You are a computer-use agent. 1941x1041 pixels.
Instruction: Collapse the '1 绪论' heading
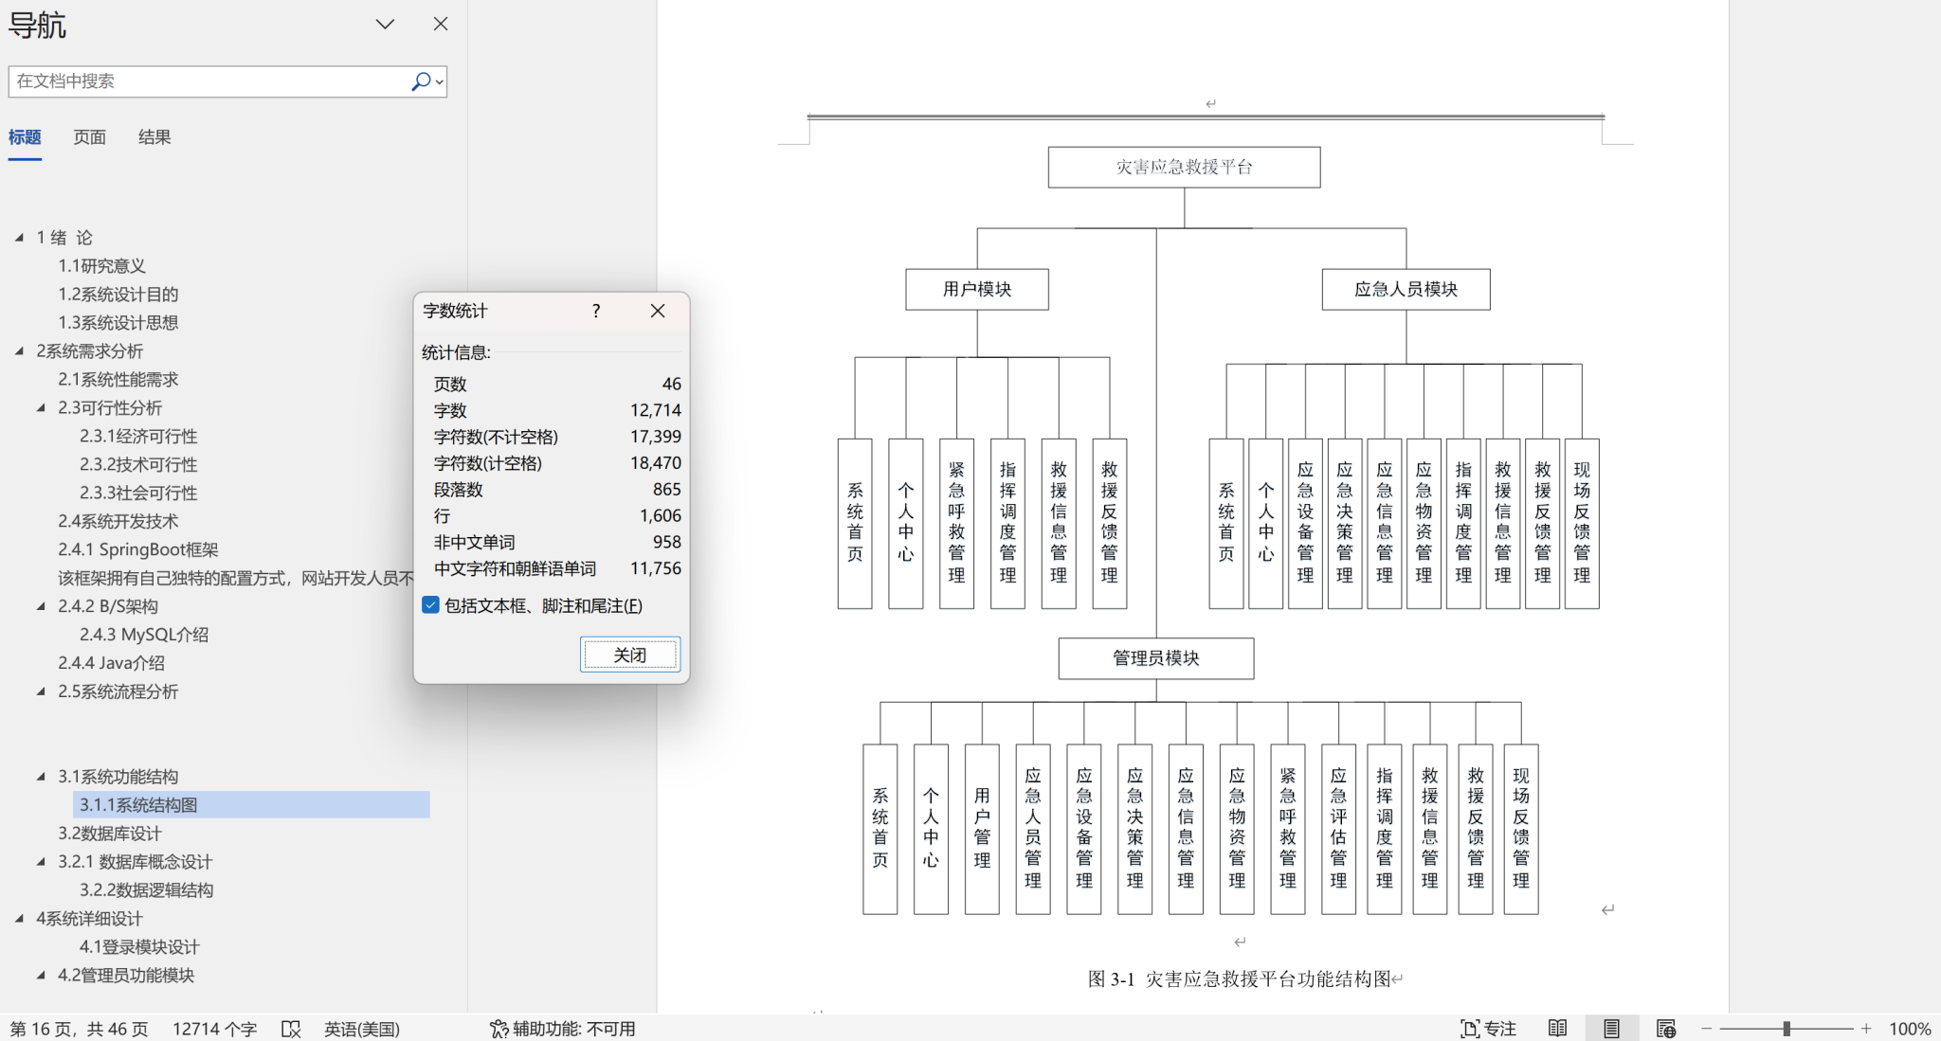[19, 238]
